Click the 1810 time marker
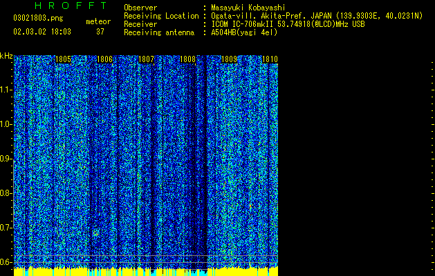The image size is (435, 276). pos(270,59)
